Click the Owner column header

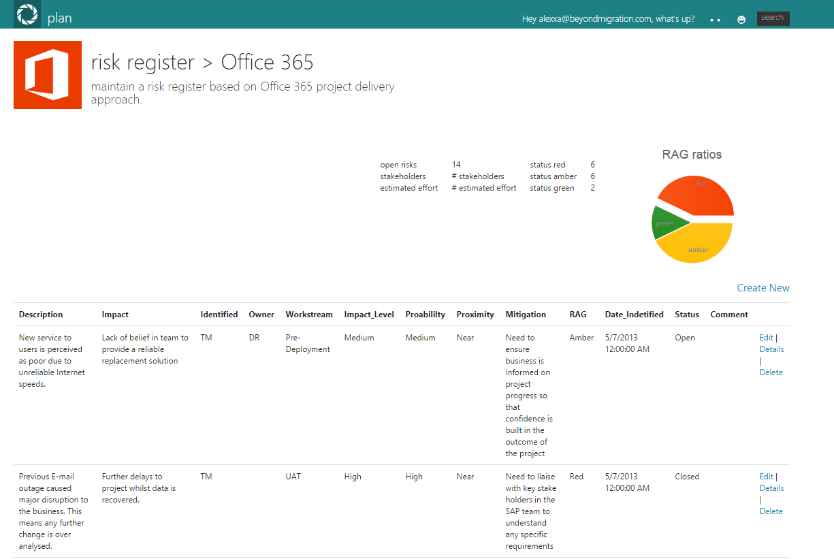click(x=261, y=315)
